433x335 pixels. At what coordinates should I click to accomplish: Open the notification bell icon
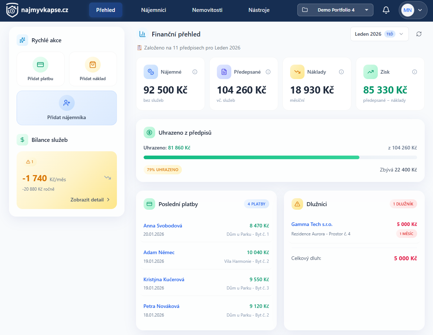tap(386, 10)
